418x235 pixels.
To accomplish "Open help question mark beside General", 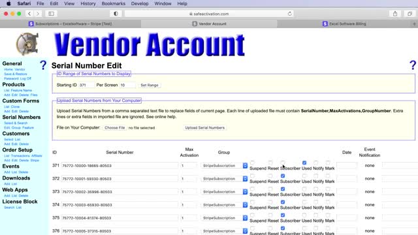I will pos(43,65).
